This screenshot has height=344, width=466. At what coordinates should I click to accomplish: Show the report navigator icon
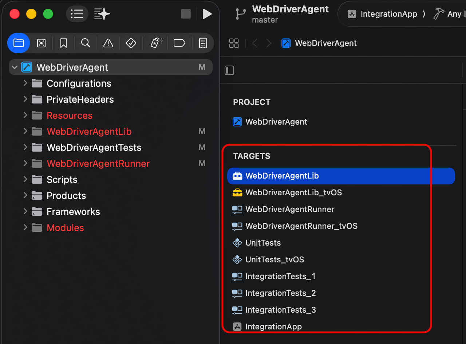pos(203,43)
